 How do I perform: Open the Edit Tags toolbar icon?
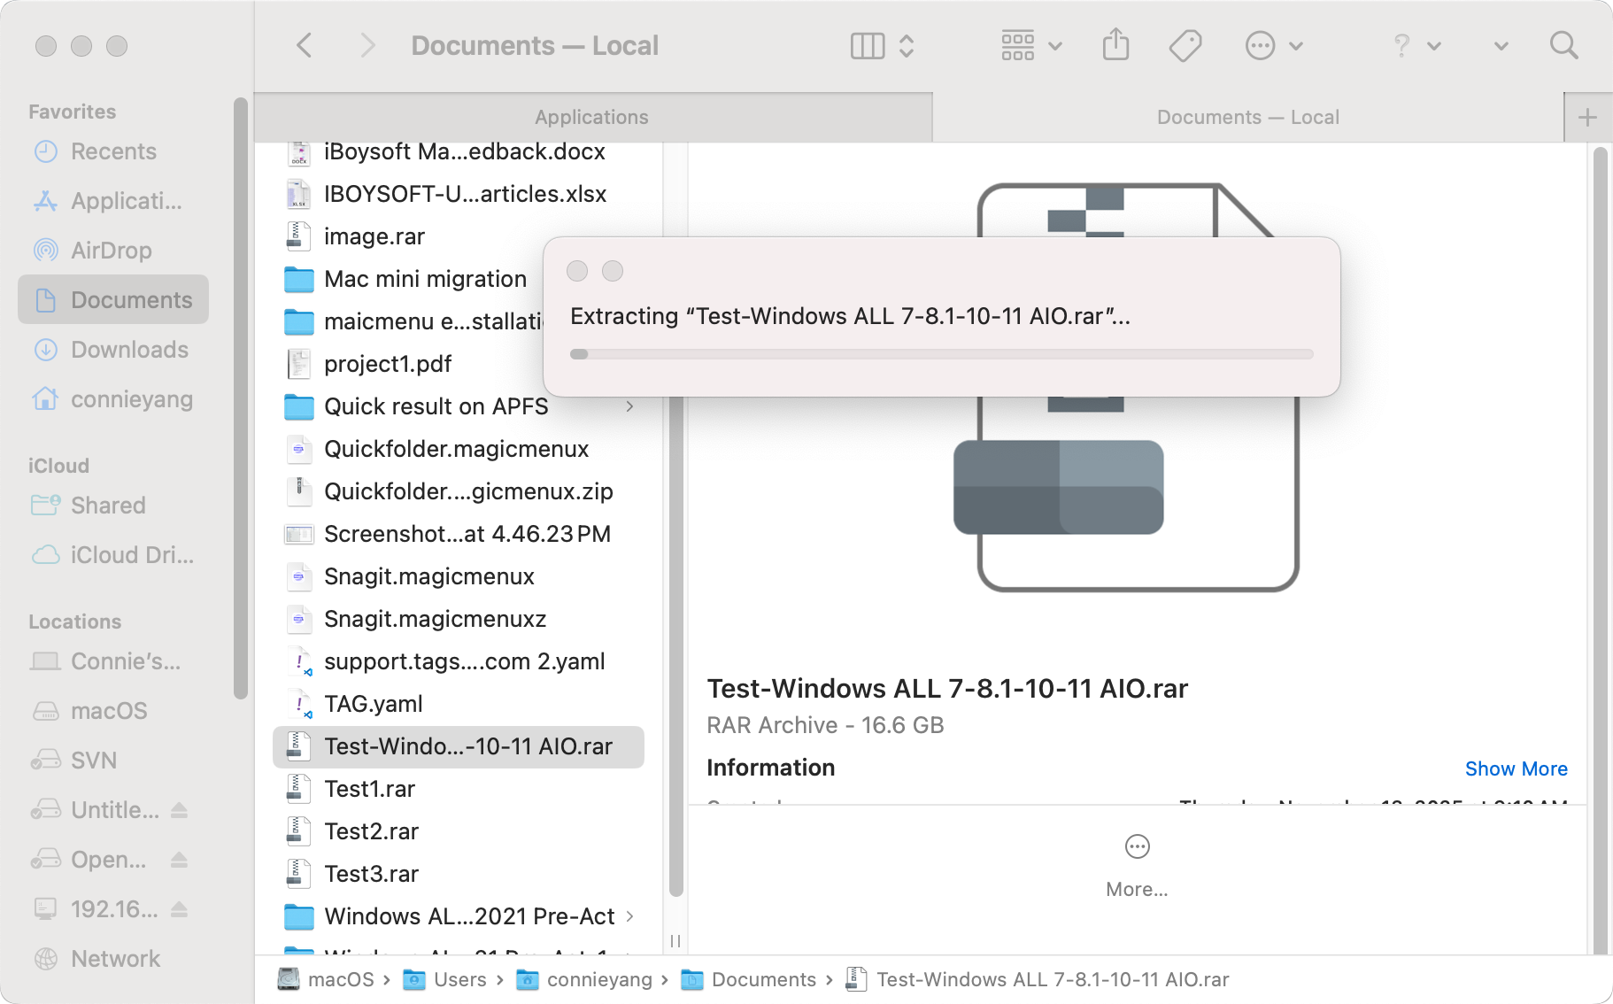click(x=1185, y=45)
